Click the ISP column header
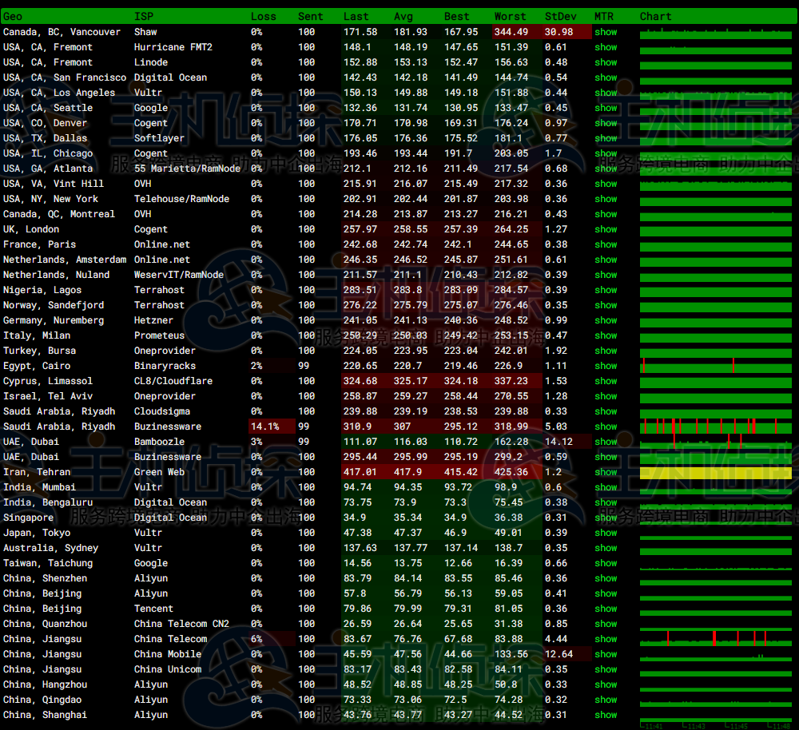Viewport: 799px width, 730px height. click(144, 16)
